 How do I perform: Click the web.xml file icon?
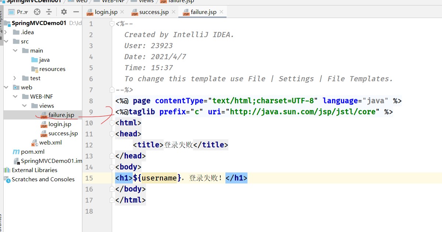(x=35, y=143)
